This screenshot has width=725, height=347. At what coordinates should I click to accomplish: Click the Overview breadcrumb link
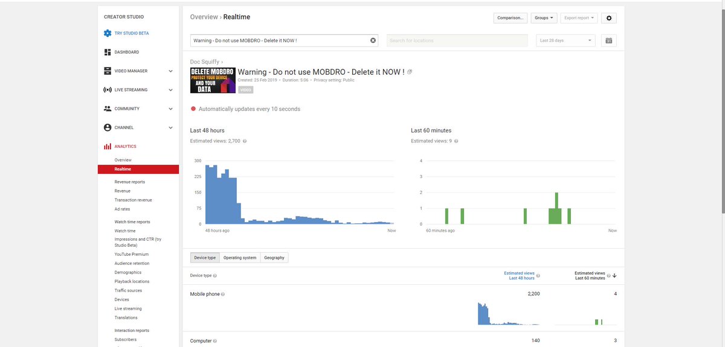click(204, 17)
